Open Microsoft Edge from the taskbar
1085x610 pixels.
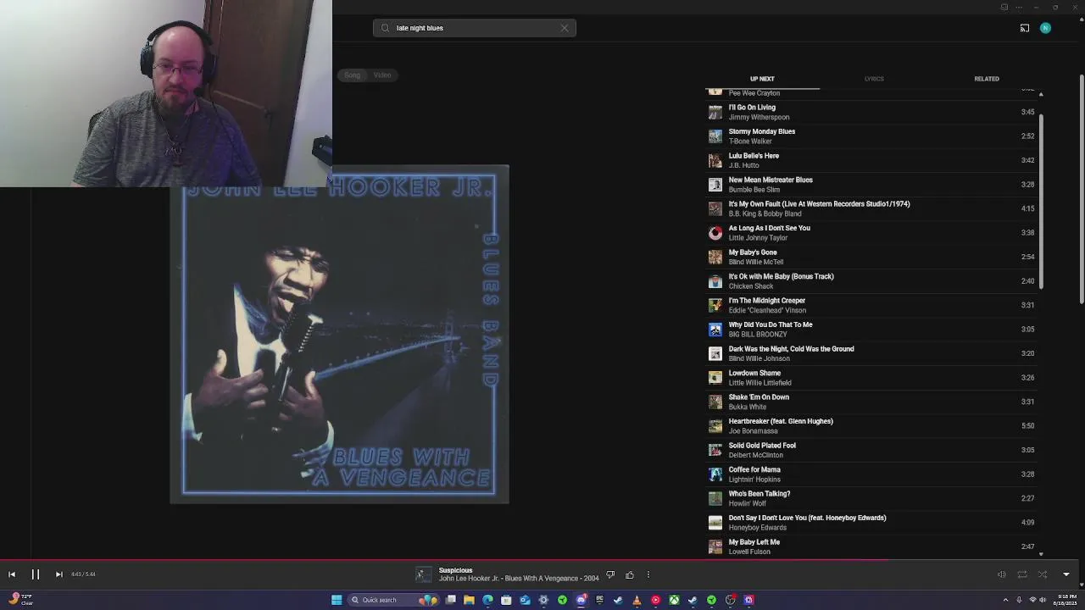[487, 600]
